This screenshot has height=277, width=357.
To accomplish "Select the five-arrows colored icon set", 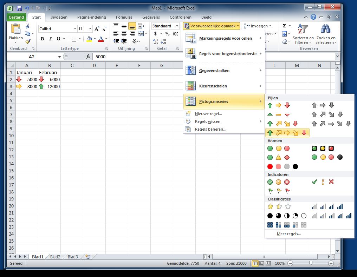I will 287,133.
